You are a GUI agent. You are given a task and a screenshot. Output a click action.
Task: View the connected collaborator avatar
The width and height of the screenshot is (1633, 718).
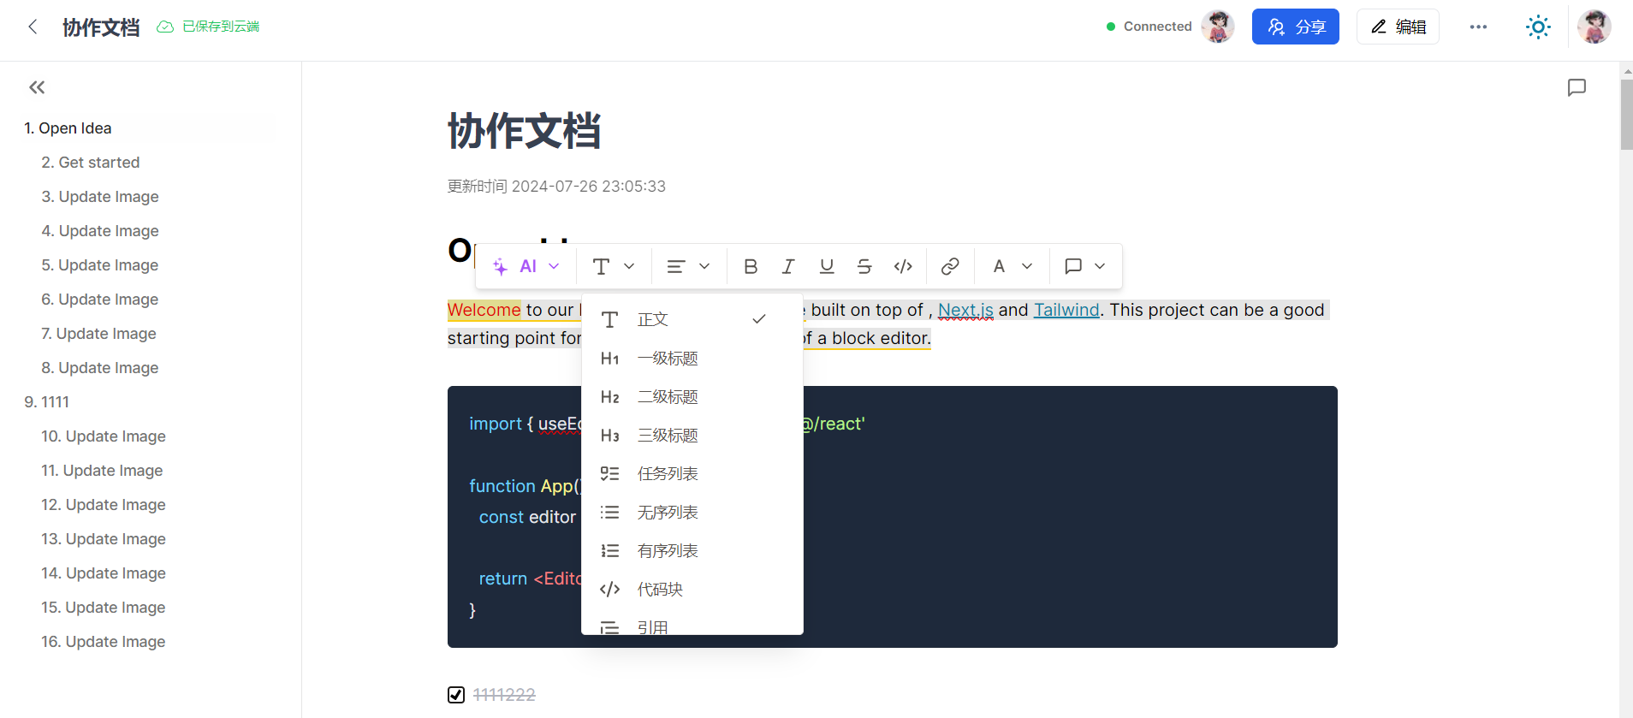coord(1218,27)
